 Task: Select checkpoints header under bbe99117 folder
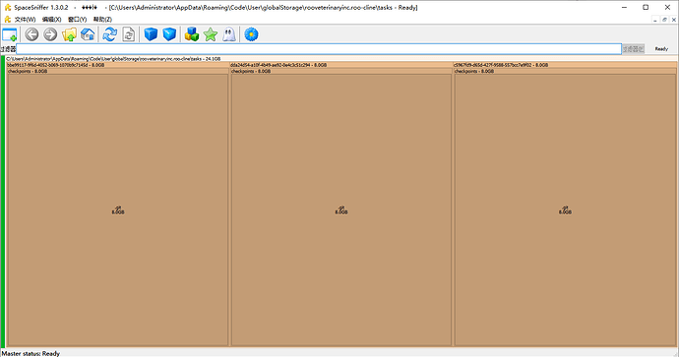118,71
